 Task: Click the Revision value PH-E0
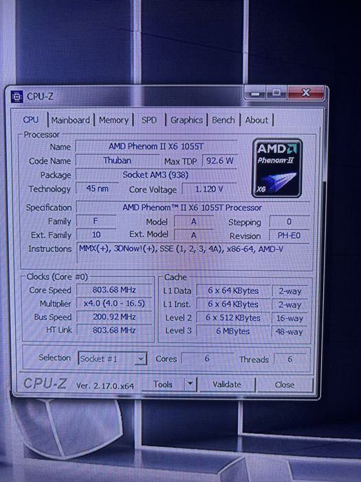tap(289, 235)
